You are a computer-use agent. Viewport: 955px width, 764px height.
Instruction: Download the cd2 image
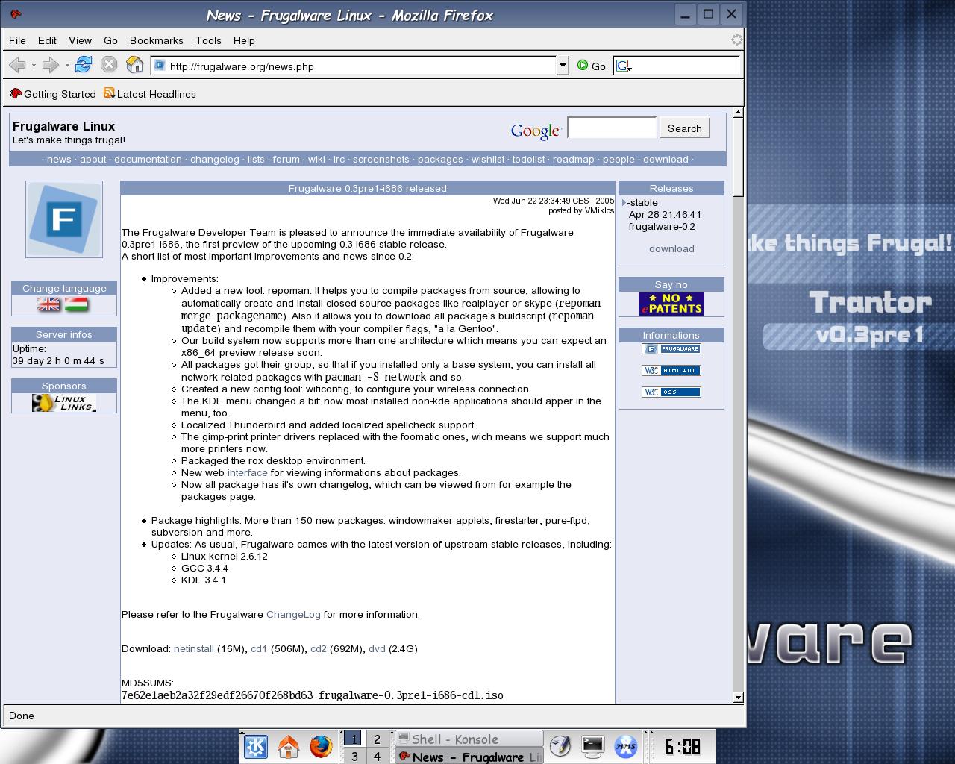tap(319, 648)
